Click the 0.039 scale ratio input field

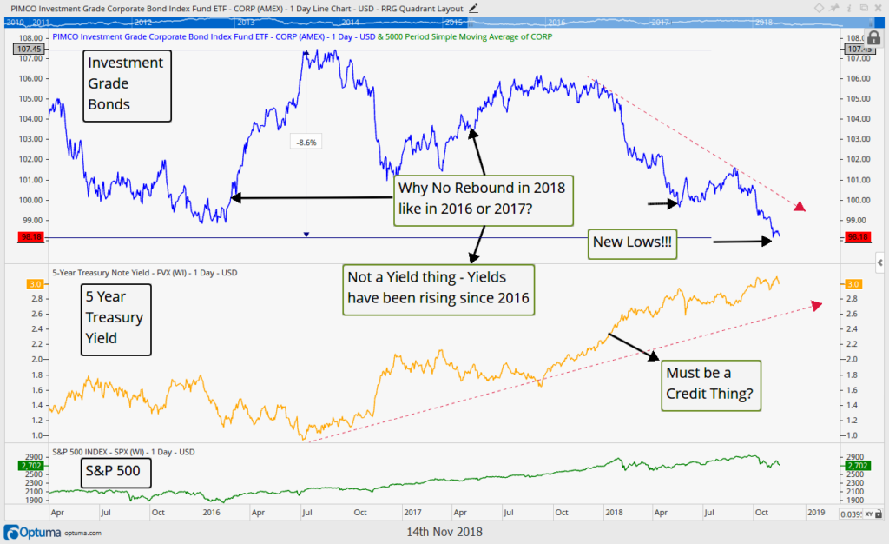click(x=852, y=514)
